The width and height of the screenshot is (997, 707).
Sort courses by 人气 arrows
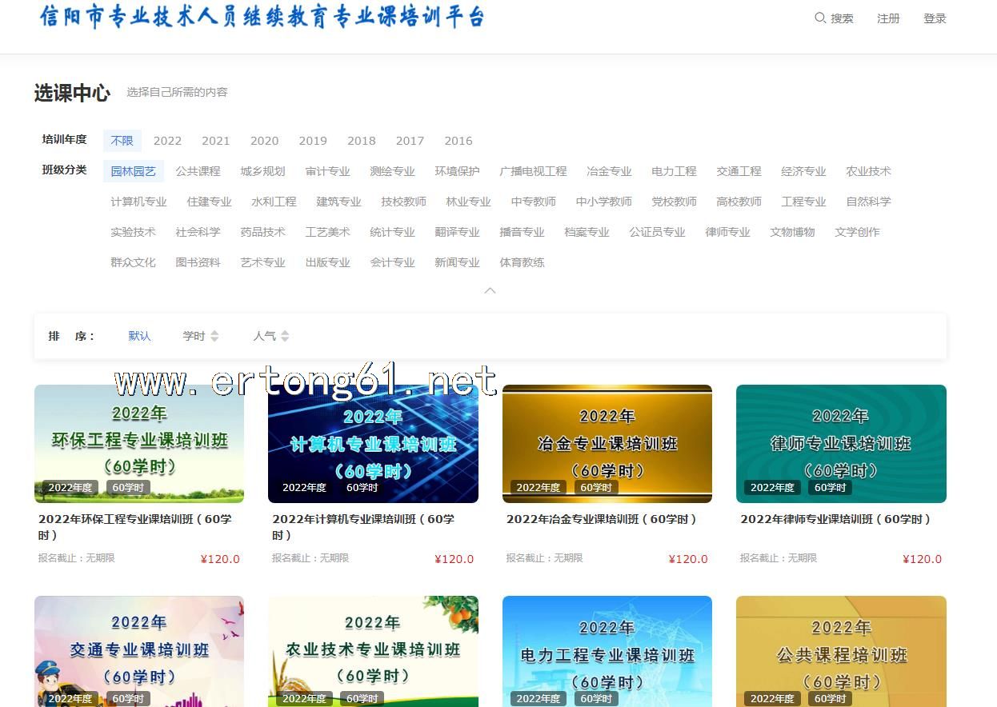(285, 337)
